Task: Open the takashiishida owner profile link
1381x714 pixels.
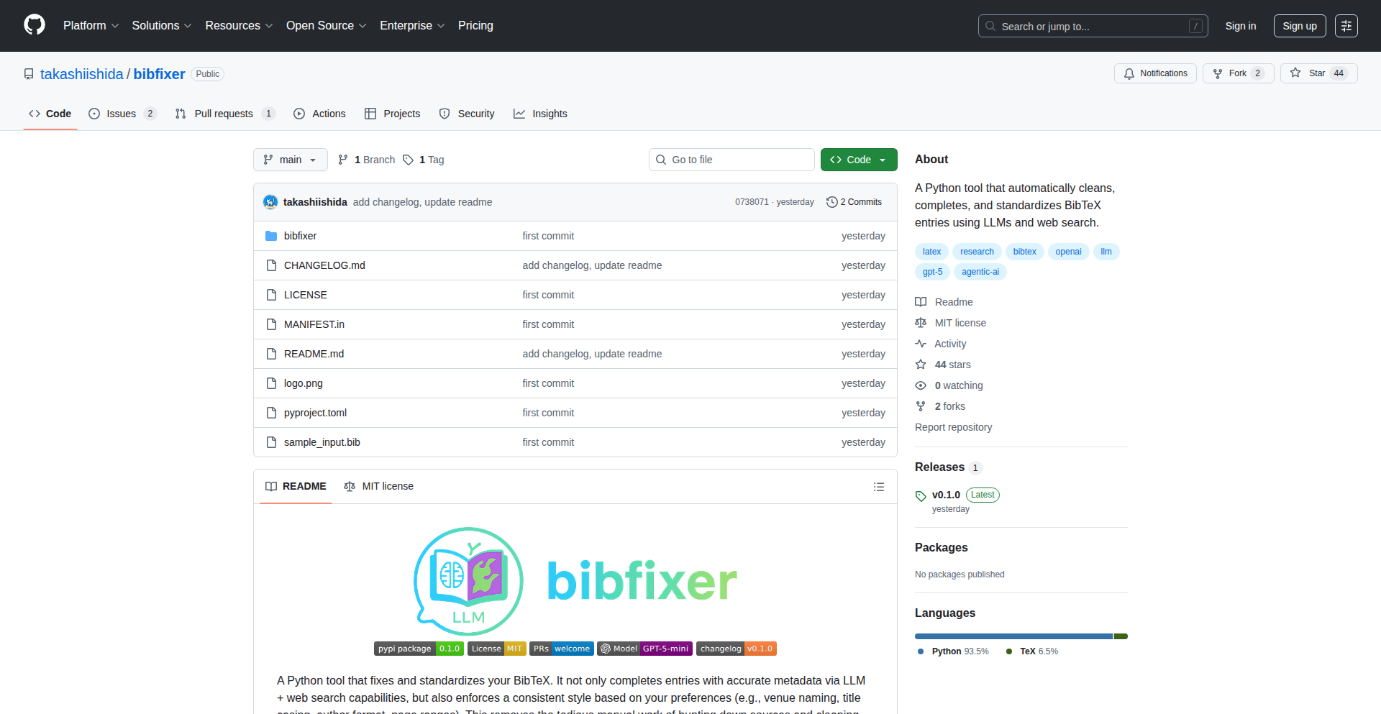Action: pos(82,74)
